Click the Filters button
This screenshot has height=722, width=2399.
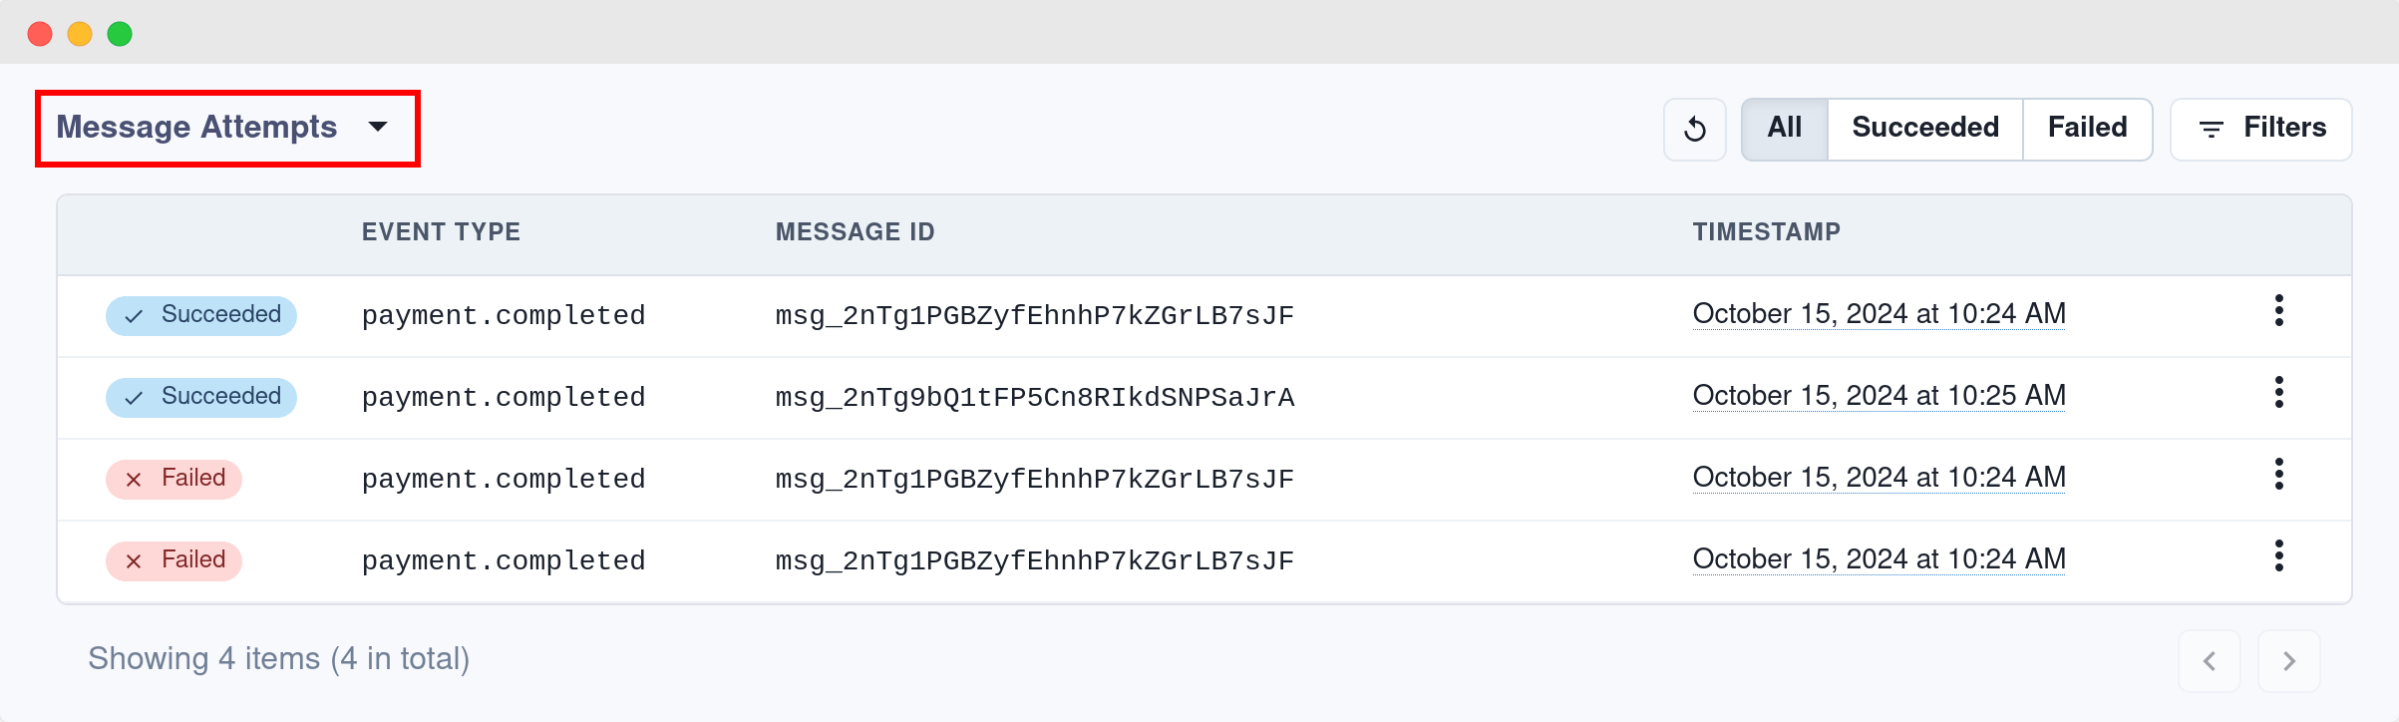pos(2260,129)
